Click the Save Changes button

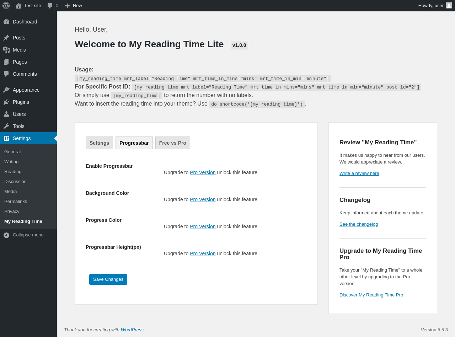(x=108, y=279)
